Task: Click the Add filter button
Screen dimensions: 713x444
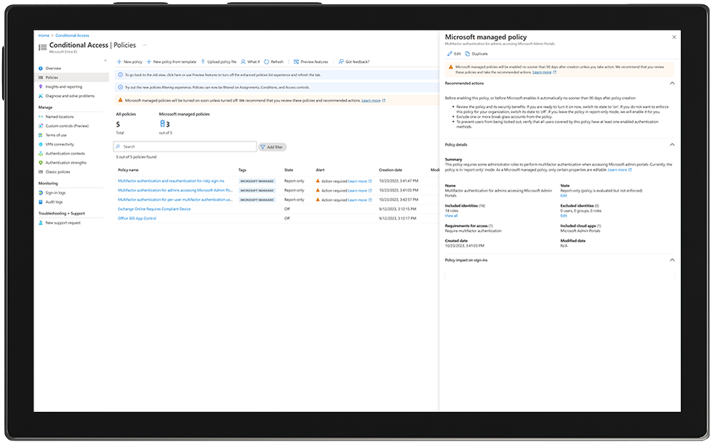Action: (272, 147)
